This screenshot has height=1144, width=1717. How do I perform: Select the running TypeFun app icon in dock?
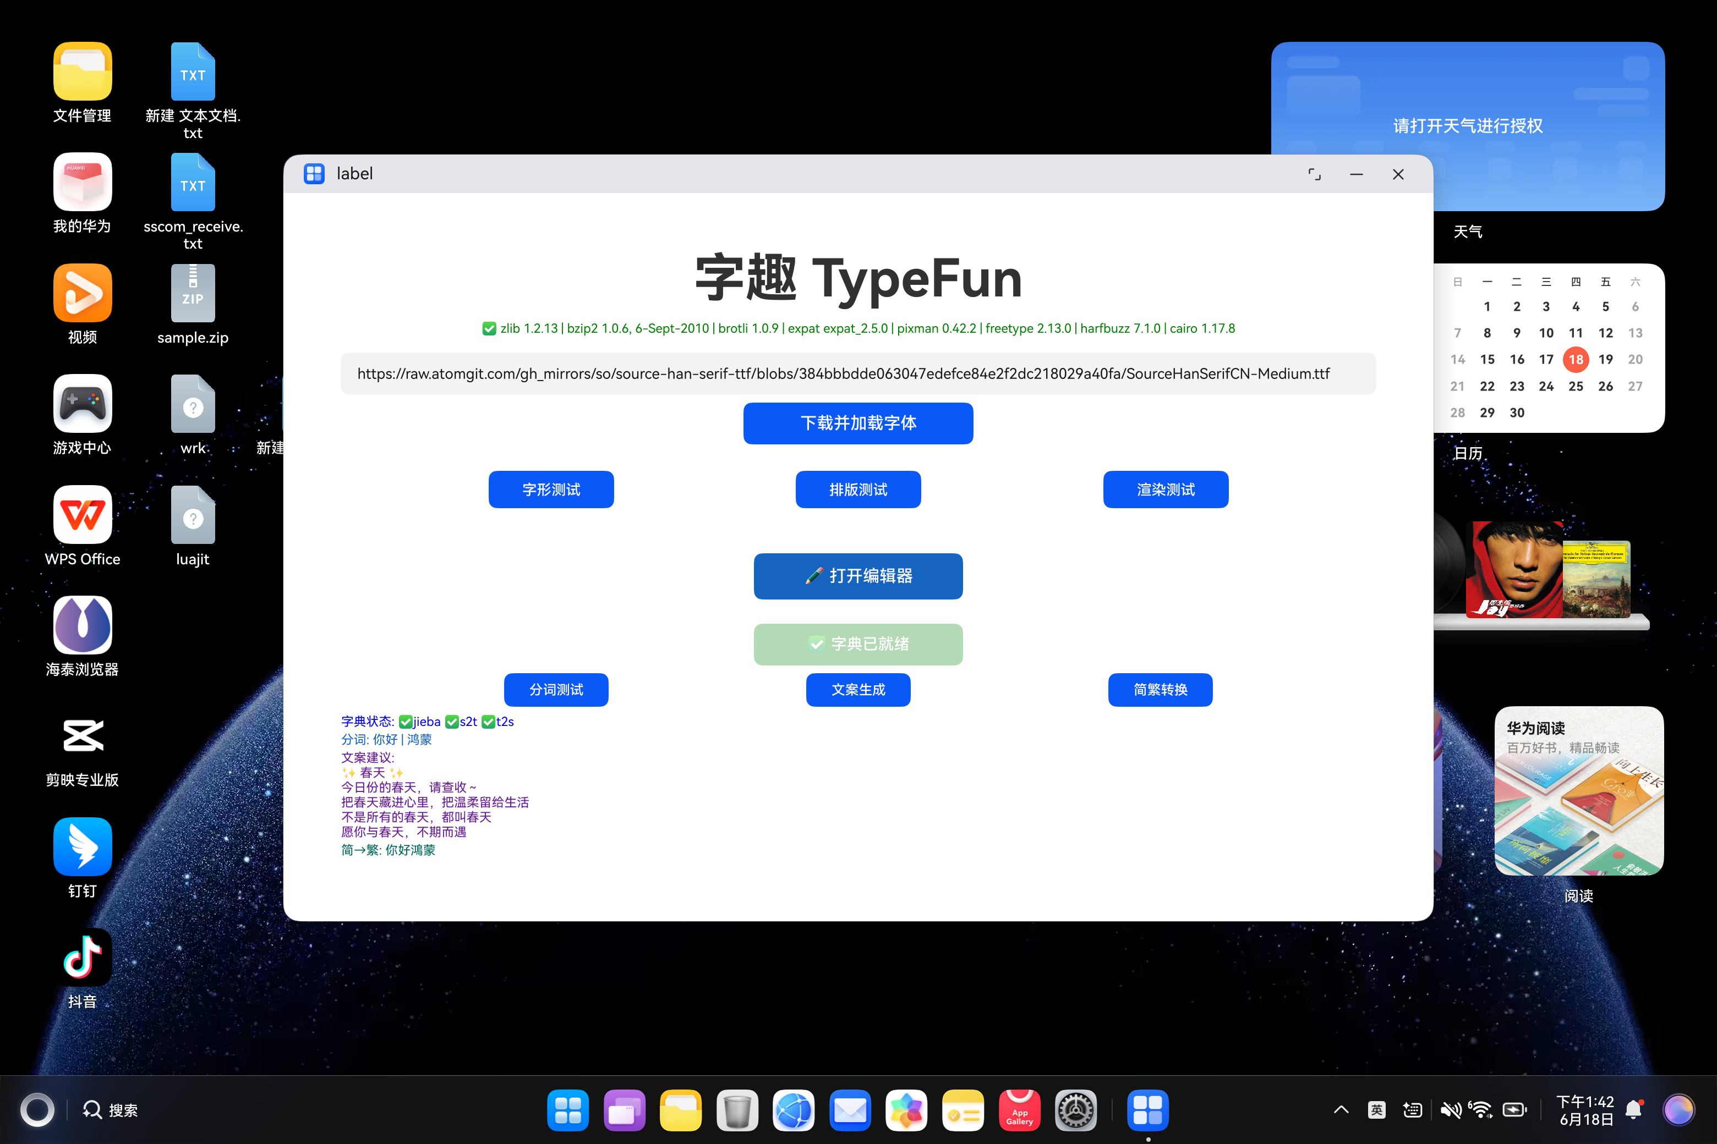click(1147, 1110)
